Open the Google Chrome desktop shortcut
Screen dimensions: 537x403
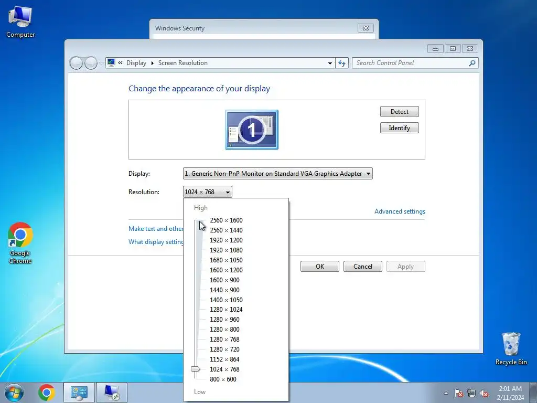[x=20, y=243]
